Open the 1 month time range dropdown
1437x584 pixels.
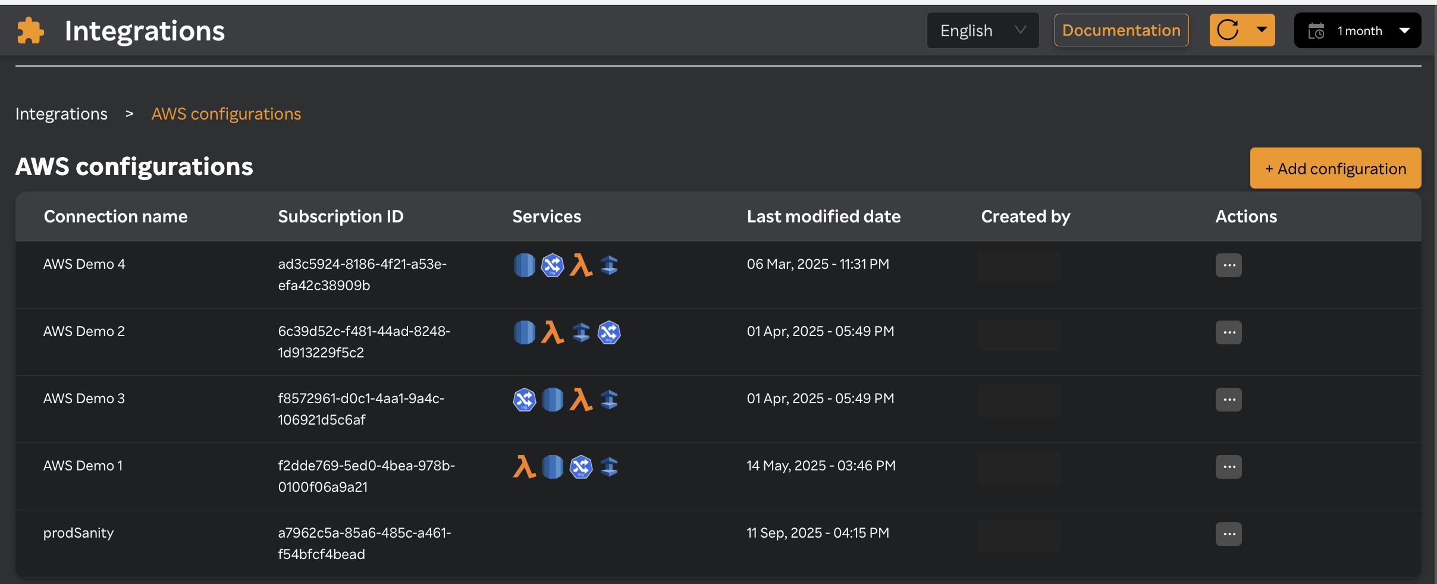tap(1357, 30)
